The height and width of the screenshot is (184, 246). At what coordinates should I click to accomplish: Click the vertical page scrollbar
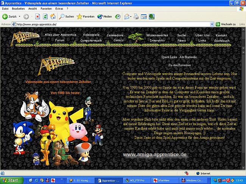[243, 110]
